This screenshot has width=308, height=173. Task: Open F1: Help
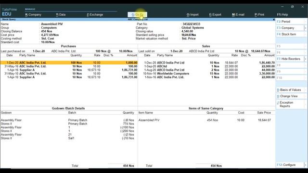point(282,14)
